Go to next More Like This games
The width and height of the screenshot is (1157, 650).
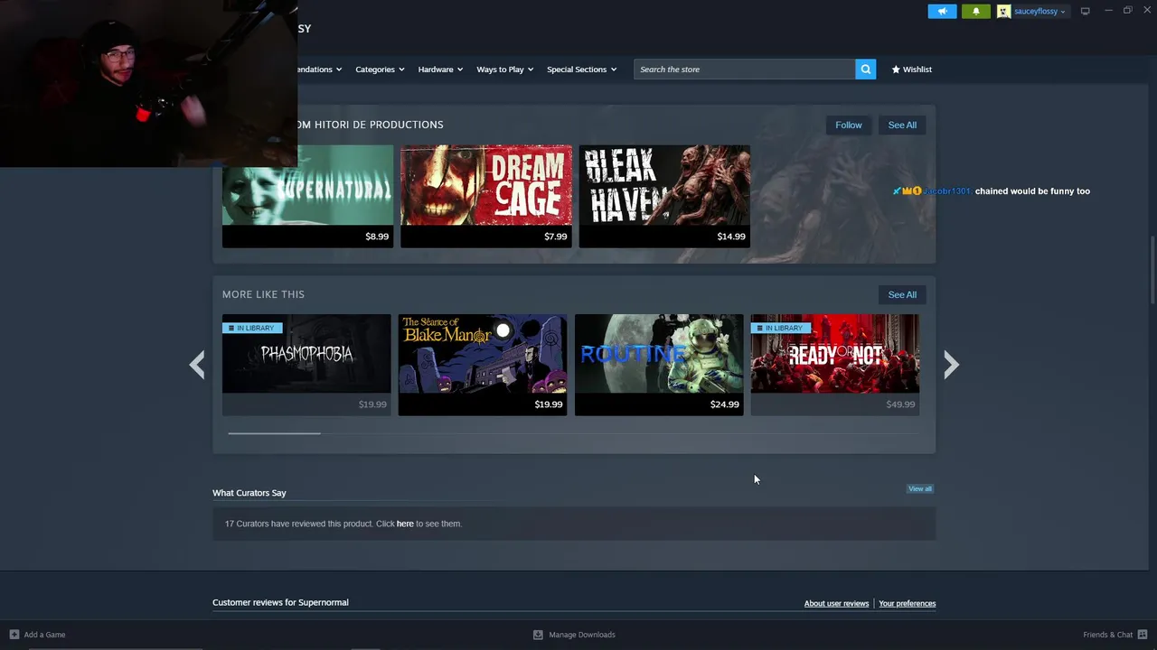click(951, 365)
